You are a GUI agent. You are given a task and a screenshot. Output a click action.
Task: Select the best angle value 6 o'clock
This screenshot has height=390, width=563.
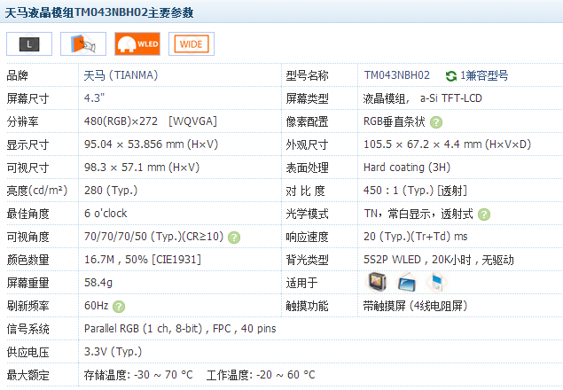point(106,214)
